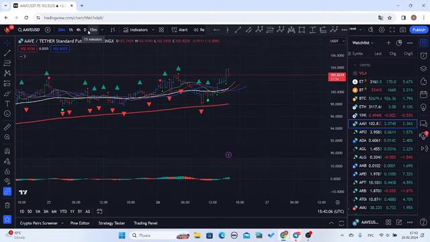Select the zoom in tool in left toolbar
Viewport: 430px width, 242px height.
[x=7, y=137]
